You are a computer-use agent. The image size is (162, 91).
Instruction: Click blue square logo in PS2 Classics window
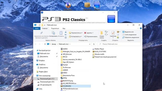[111, 19]
